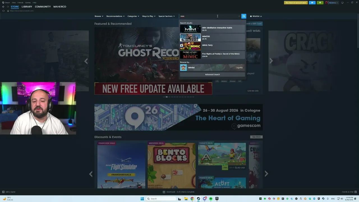The width and height of the screenshot is (359, 202).
Task: Show the previous featured game with the left arrow
Action: [86, 61]
